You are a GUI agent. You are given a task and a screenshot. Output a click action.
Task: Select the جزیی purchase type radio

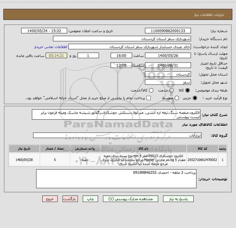[195, 98]
